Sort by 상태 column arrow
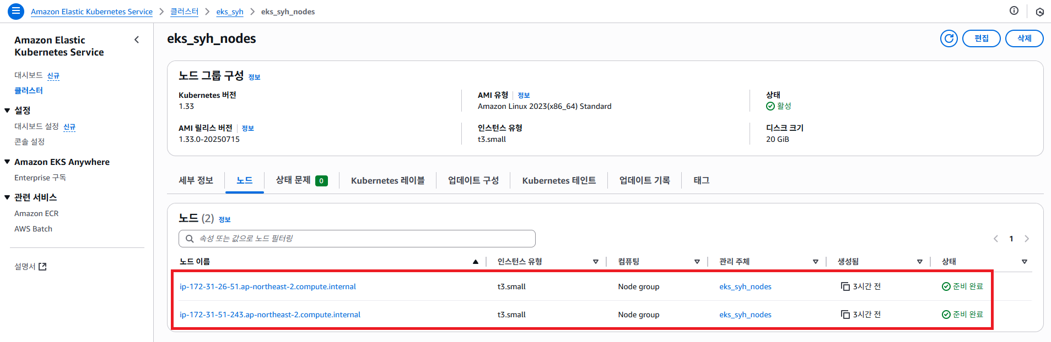The height and width of the screenshot is (342, 1051). click(x=1025, y=262)
